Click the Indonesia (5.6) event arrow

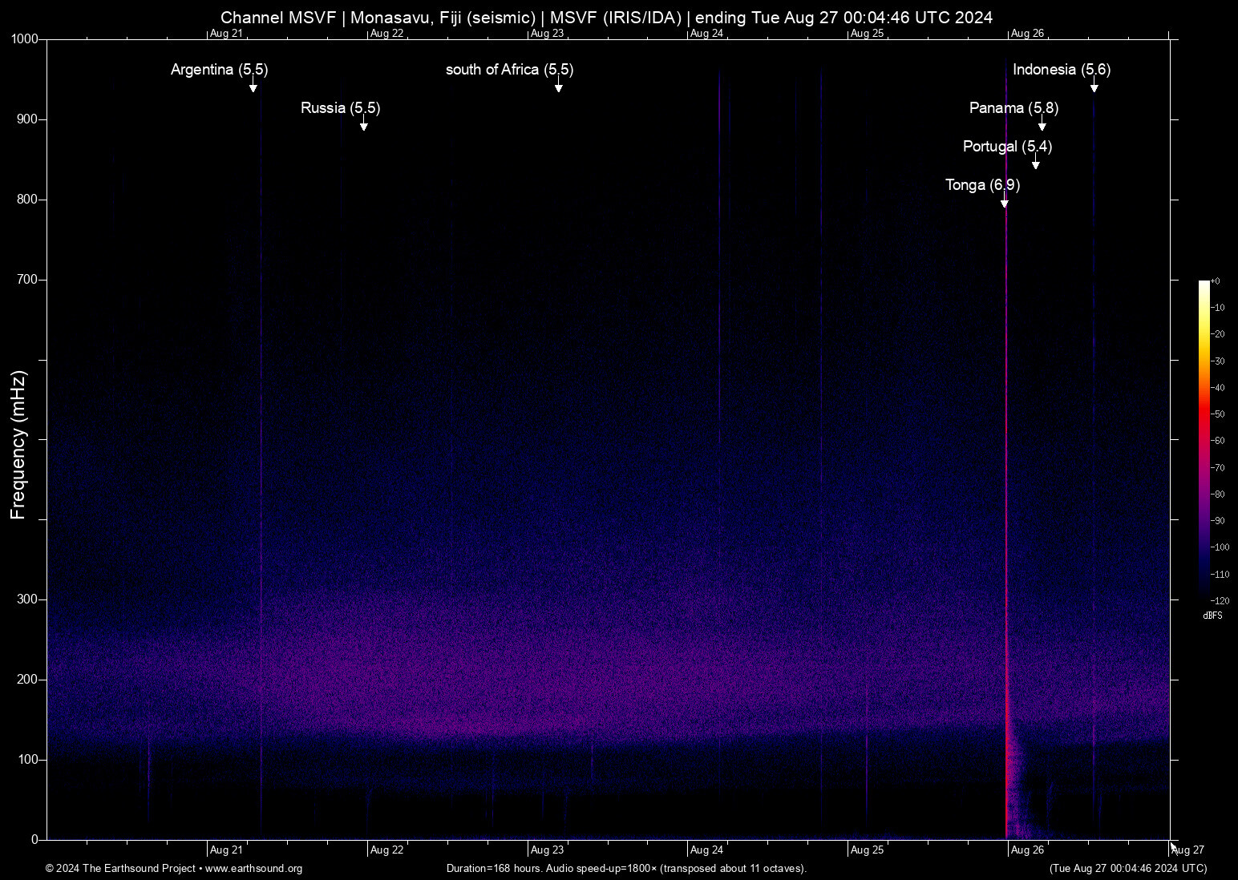click(1094, 85)
